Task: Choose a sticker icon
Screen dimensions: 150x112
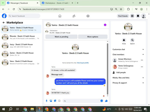Action: [x=55, y=101]
